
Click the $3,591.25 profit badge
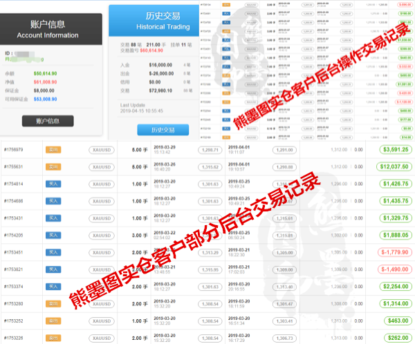click(x=395, y=150)
